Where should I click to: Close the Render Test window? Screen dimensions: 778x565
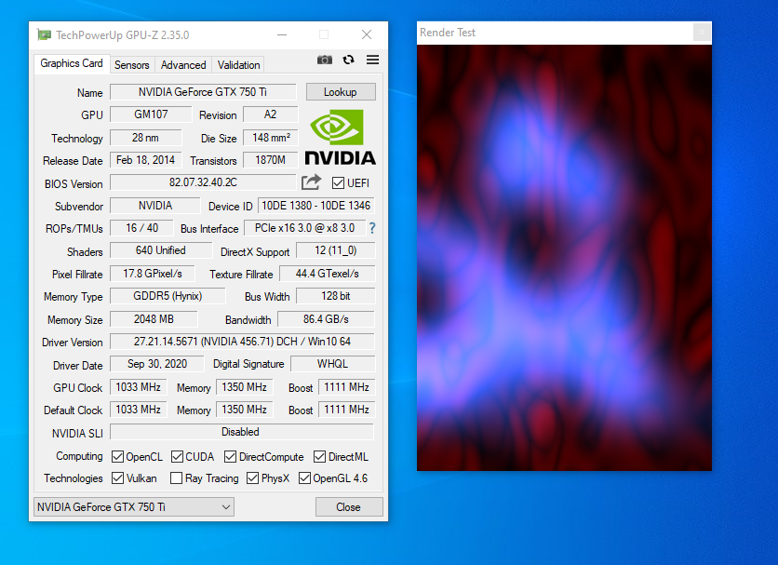click(702, 33)
